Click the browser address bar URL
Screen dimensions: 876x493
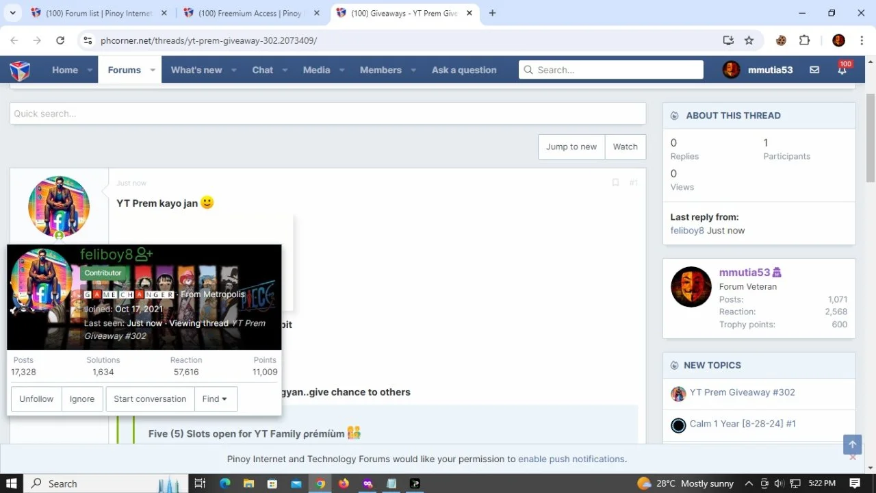click(x=209, y=40)
